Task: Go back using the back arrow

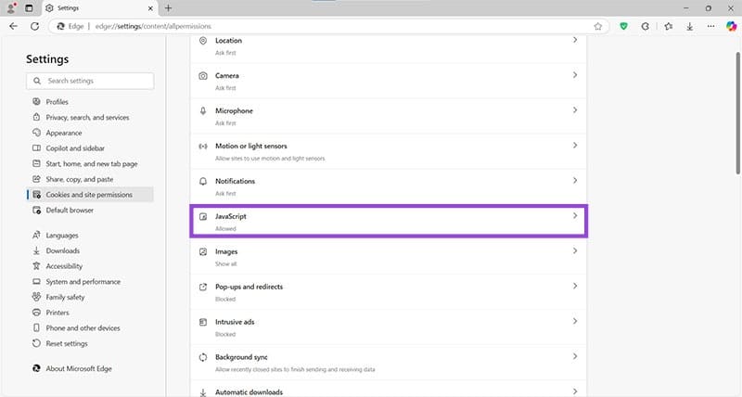Action: point(13,26)
